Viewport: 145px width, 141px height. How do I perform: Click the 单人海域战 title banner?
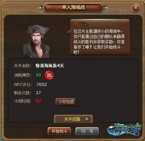[73, 8]
